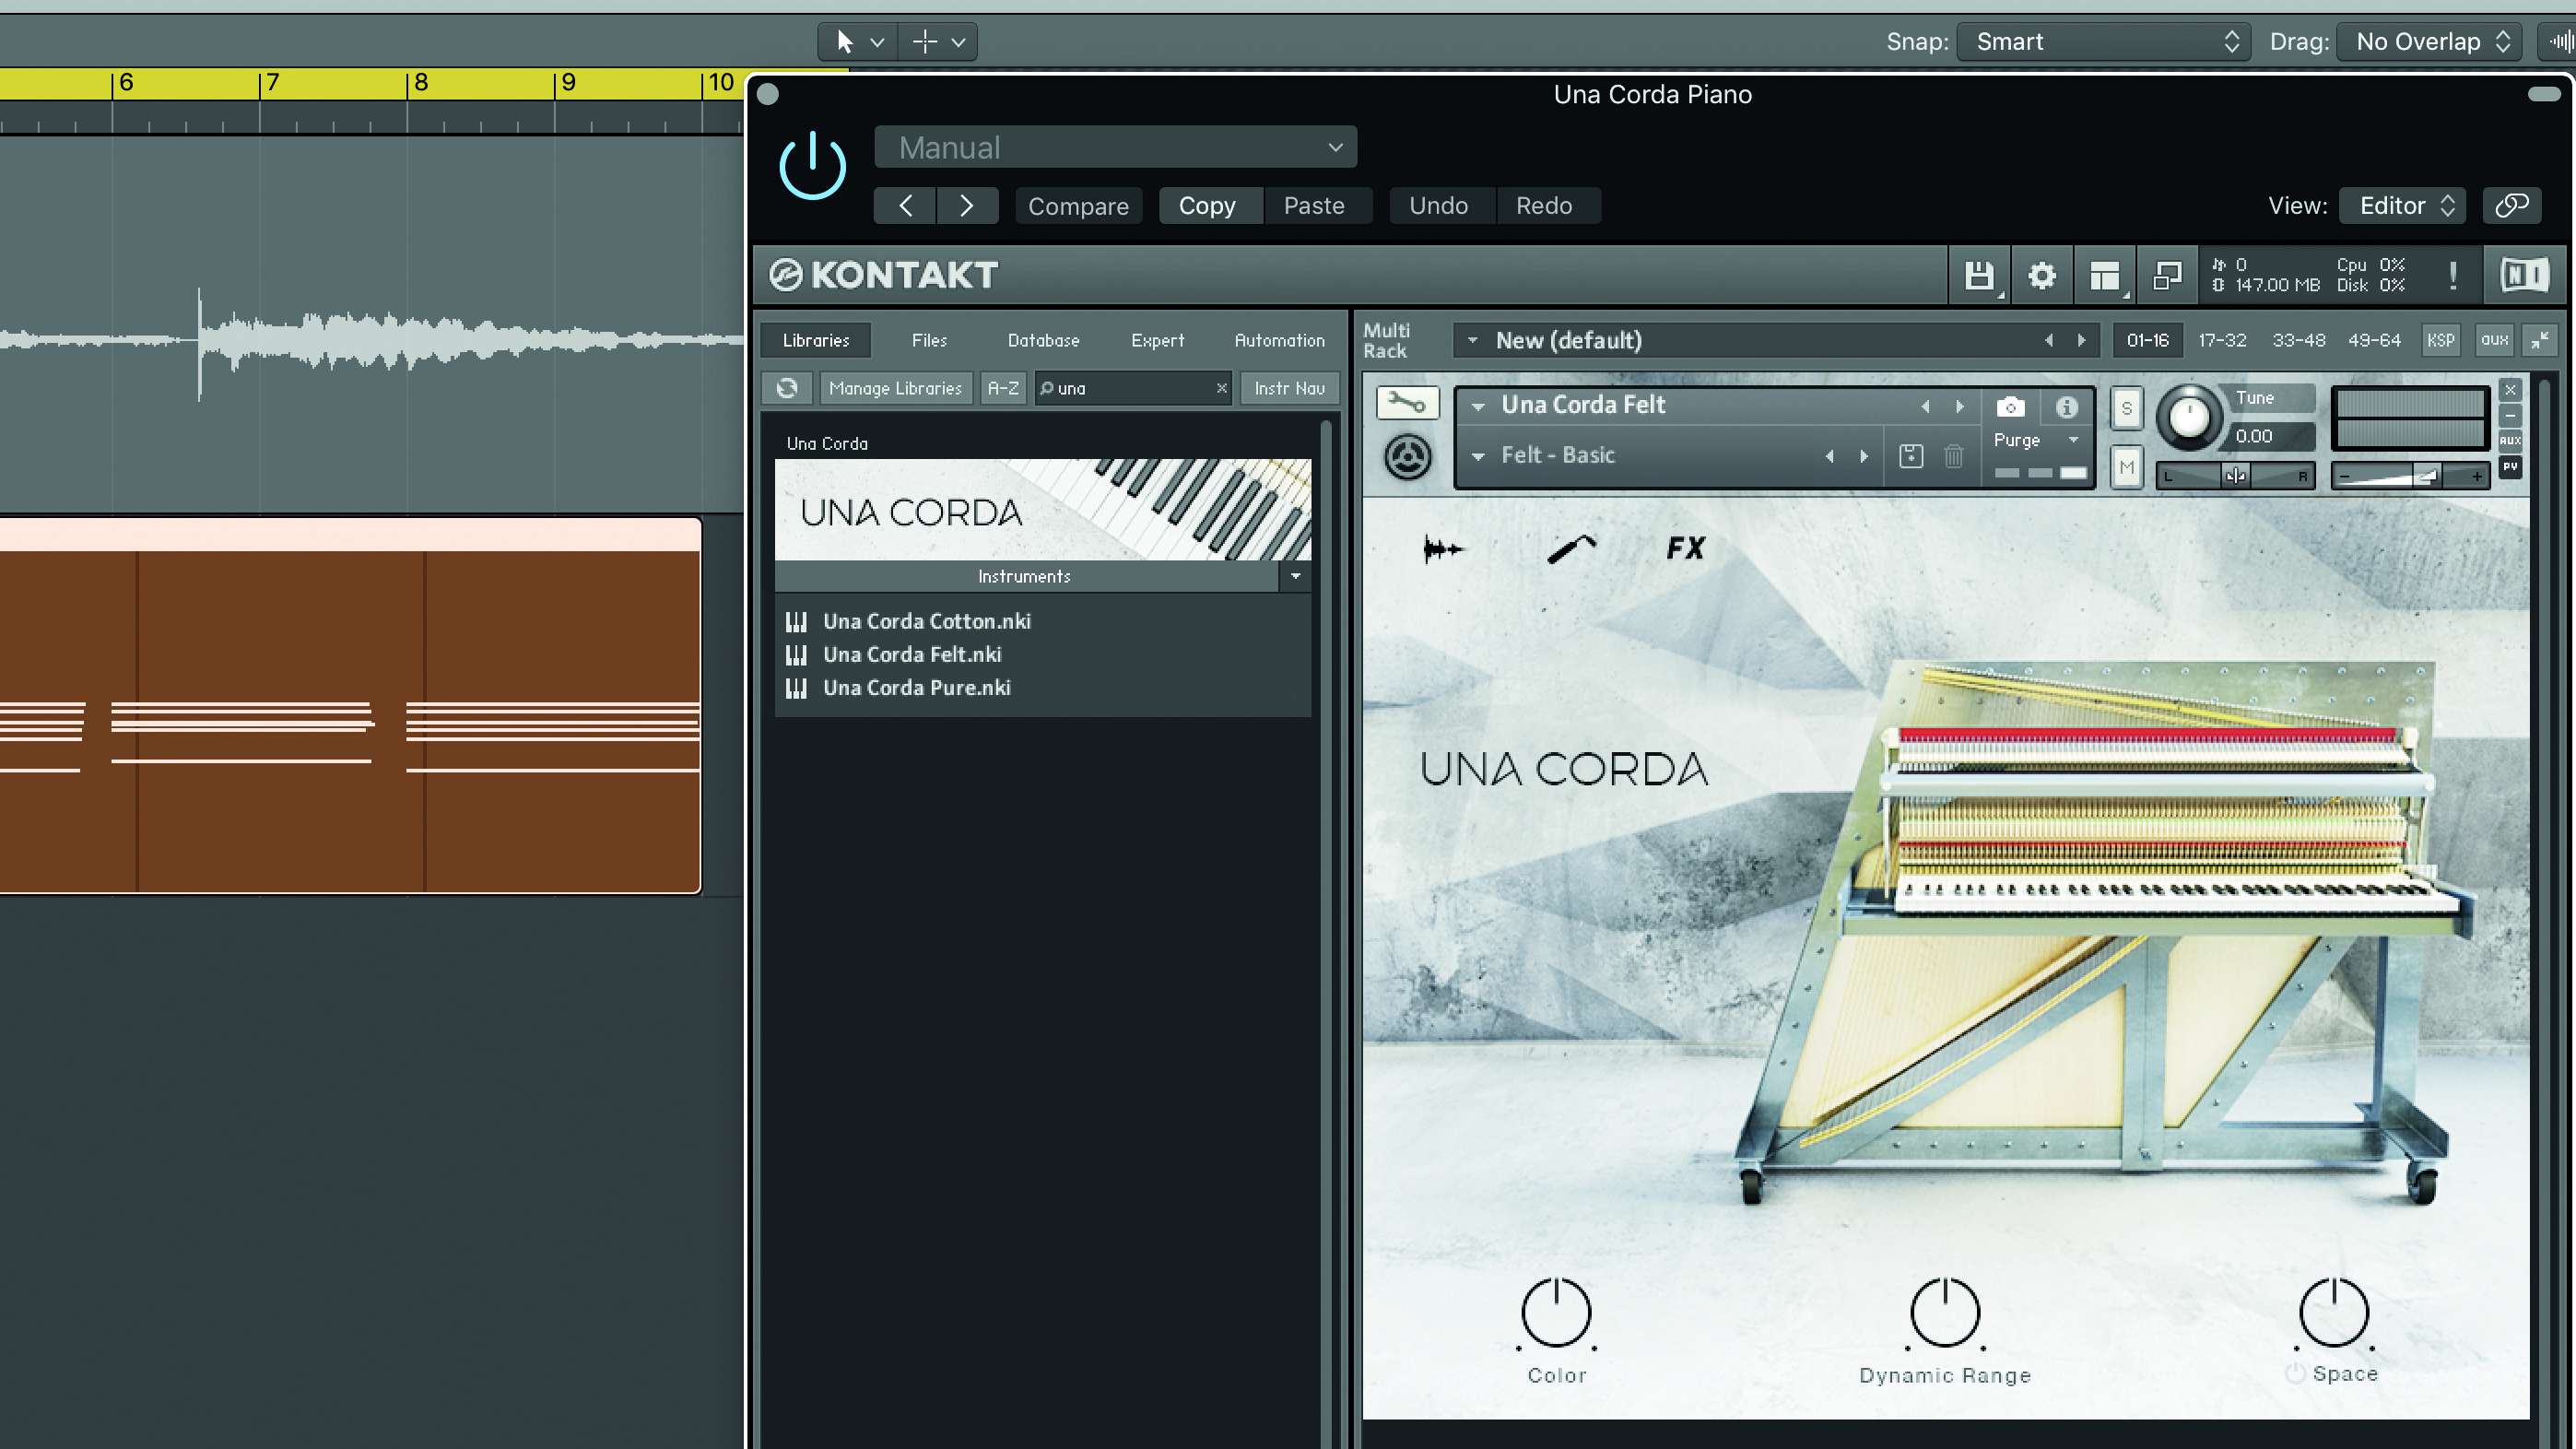Click the instrument volume slider
This screenshot has width=2576, height=1449.
pyautogui.click(x=2409, y=476)
